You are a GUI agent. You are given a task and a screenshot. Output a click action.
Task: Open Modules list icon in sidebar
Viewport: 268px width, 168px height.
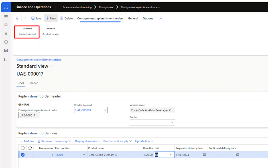click(6, 59)
